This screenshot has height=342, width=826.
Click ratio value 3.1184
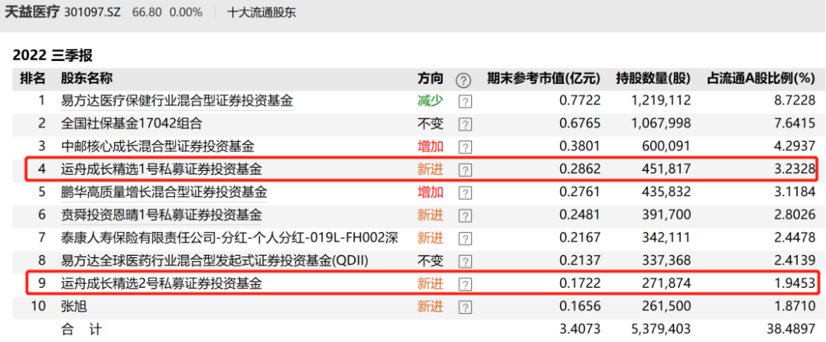point(795,192)
